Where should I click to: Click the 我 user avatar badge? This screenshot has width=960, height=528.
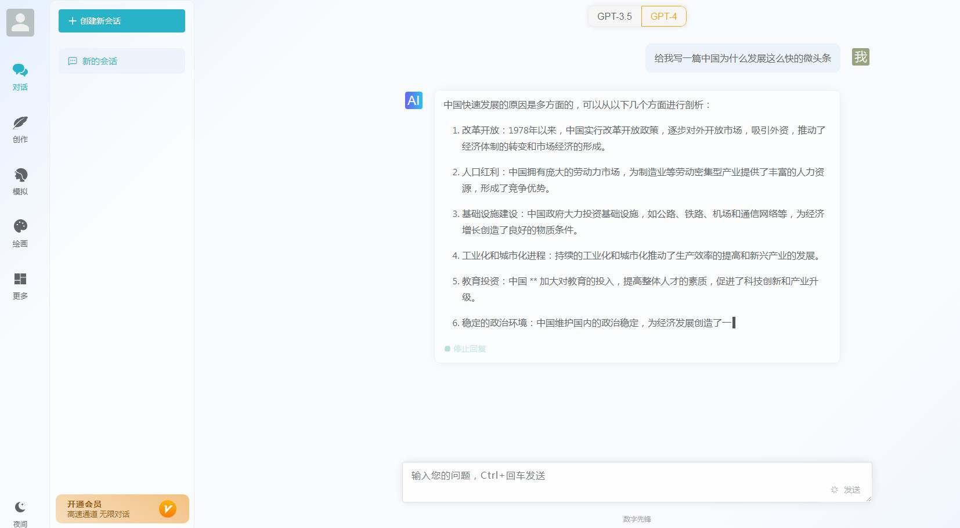[861, 57]
